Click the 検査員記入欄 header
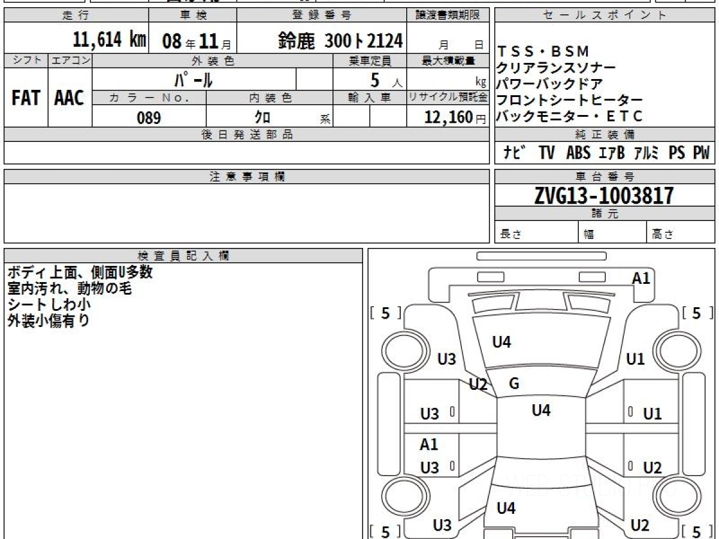 [x=183, y=255]
